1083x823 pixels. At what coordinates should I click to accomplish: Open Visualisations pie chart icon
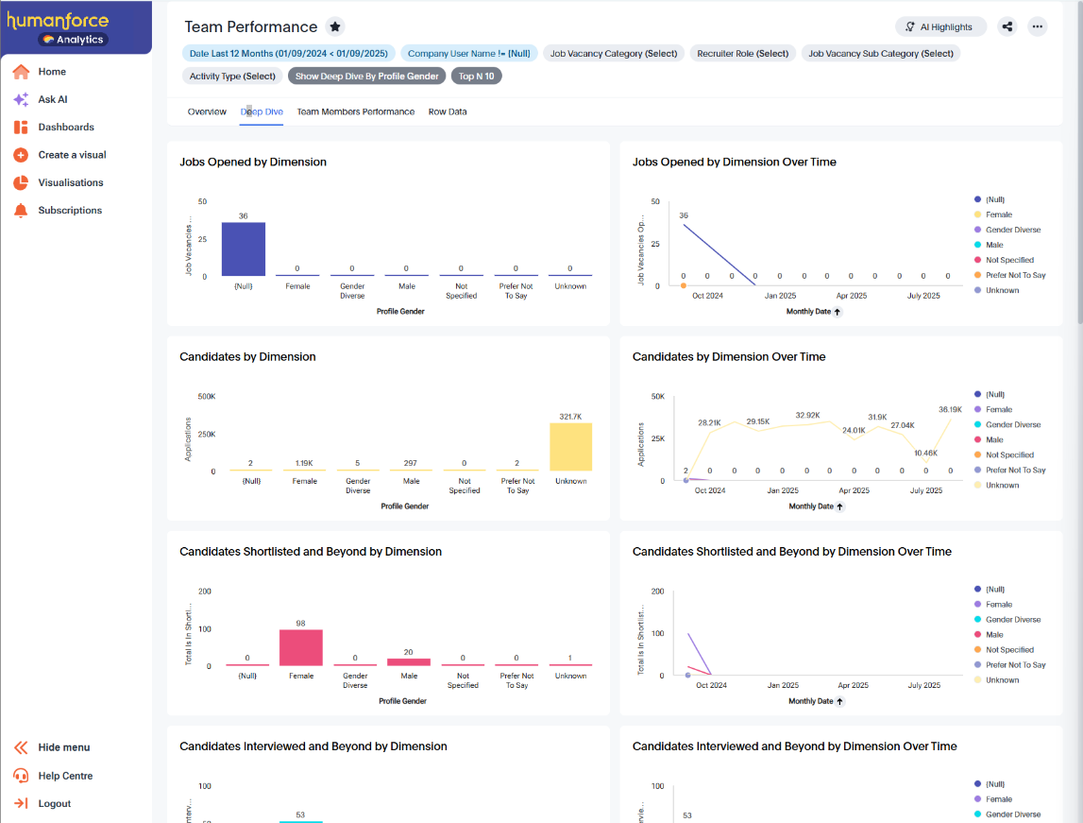(x=21, y=182)
